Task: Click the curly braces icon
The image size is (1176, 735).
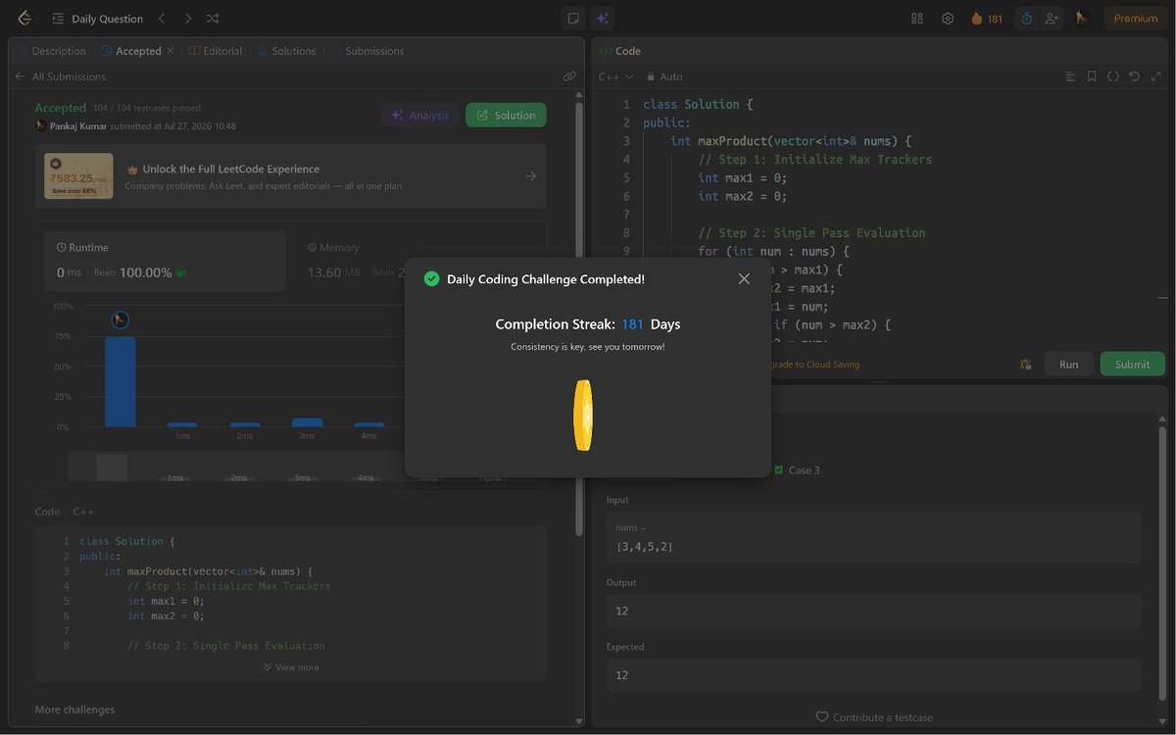Action: point(1113,76)
